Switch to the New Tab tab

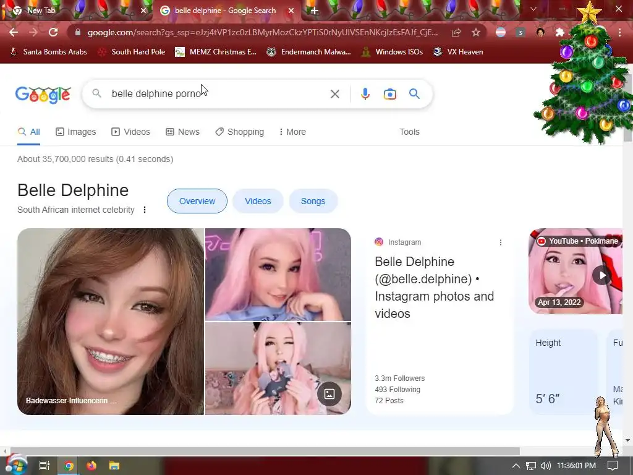76,11
